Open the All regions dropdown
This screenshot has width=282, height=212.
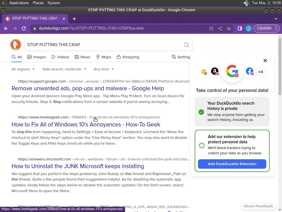pos(23,69)
